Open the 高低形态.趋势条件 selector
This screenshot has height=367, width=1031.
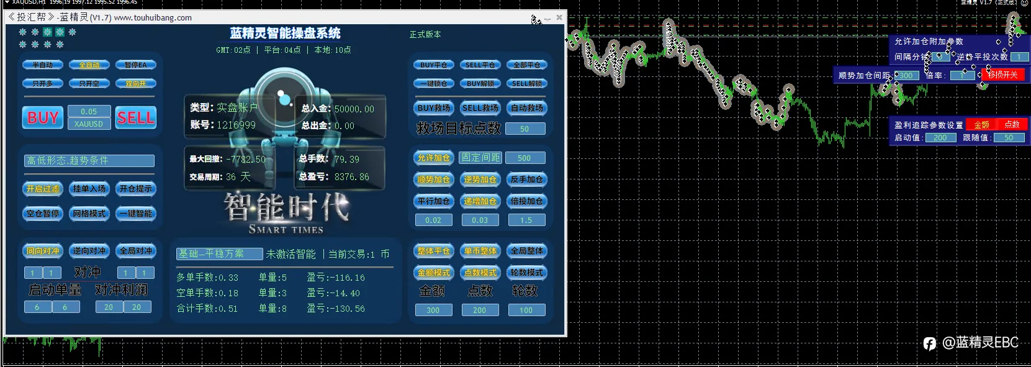[x=89, y=161]
